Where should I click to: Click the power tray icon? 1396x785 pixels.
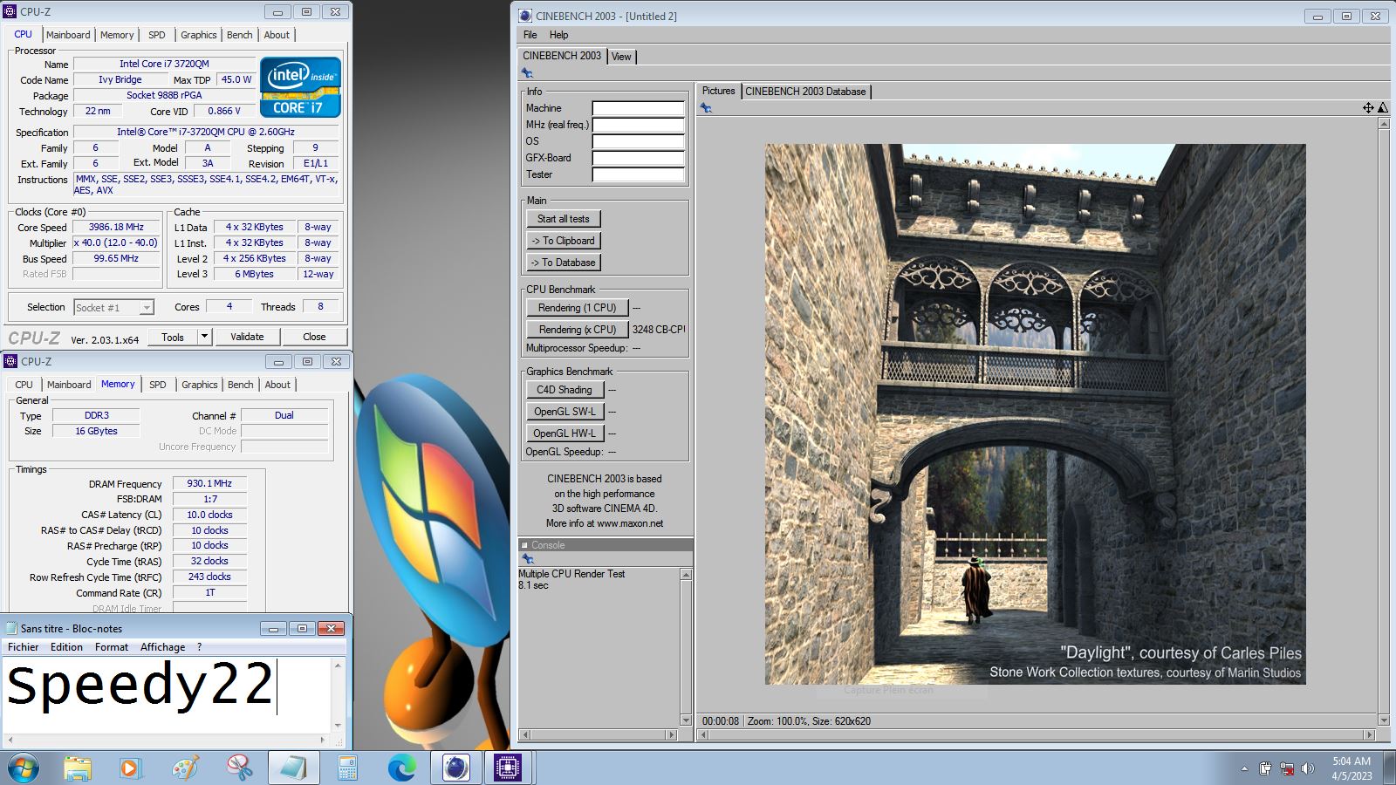[1265, 768]
